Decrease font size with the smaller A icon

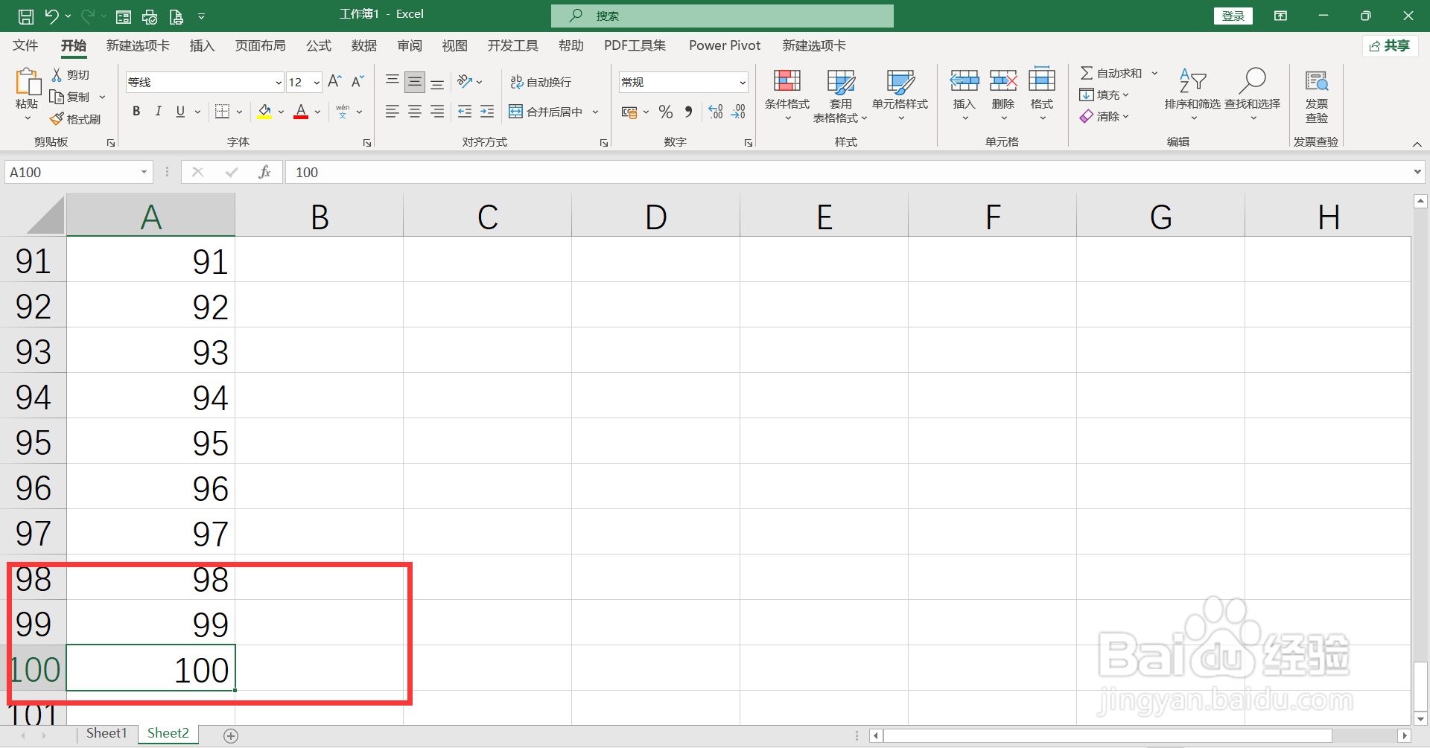[x=357, y=81]
